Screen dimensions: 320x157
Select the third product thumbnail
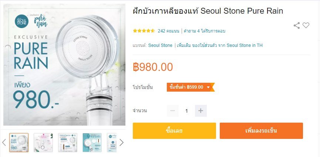click(x=68, y=143)
